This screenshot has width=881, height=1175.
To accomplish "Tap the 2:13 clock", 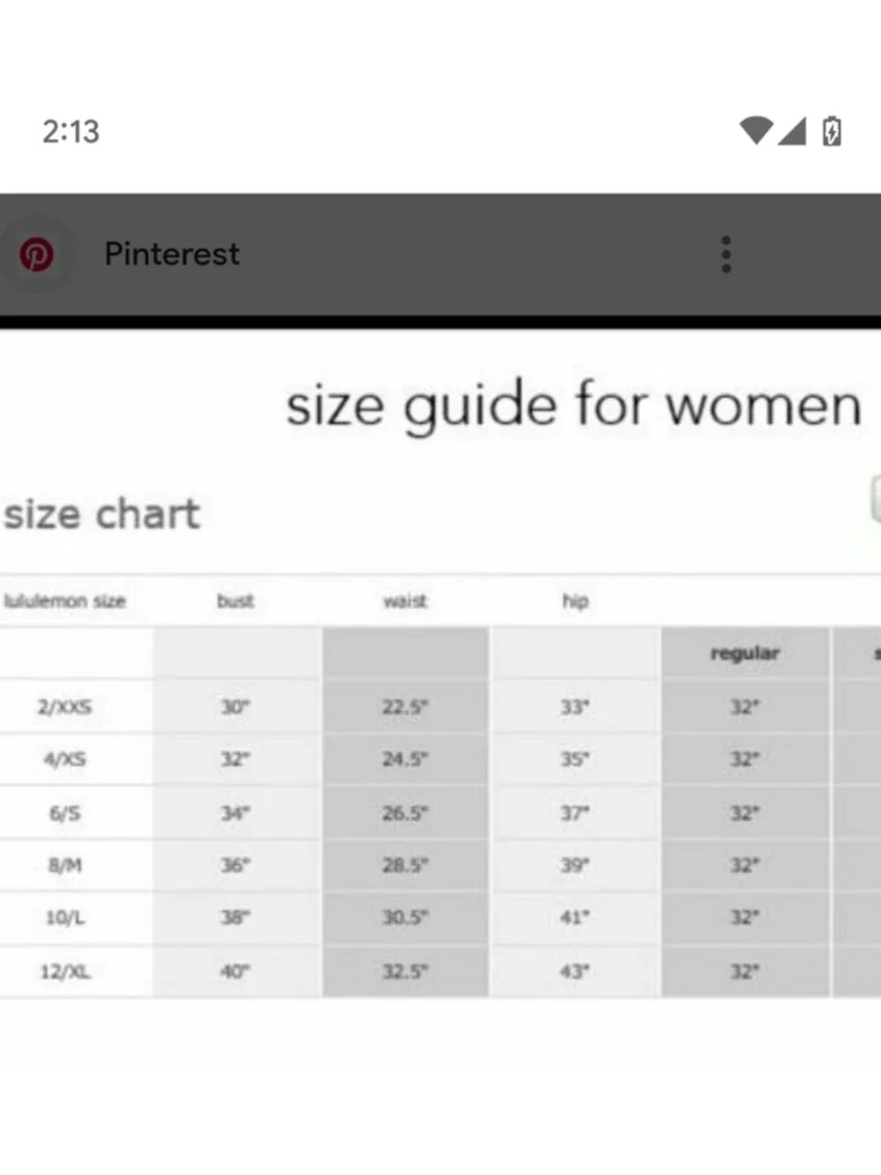I will [70, 131].
